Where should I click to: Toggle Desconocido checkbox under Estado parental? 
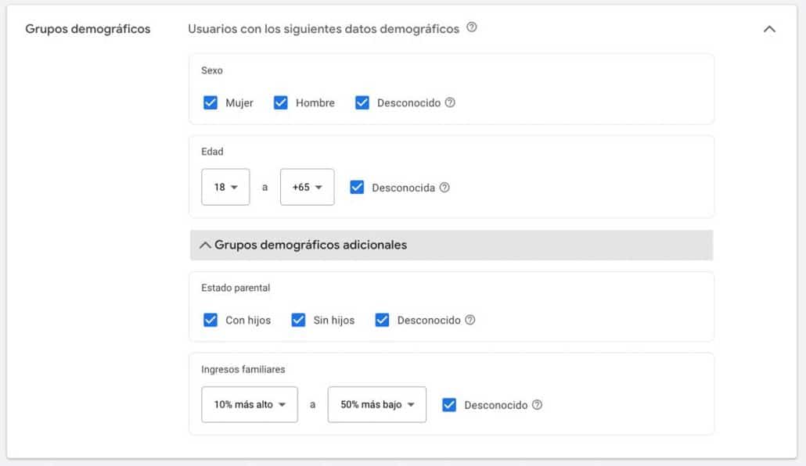tap(383, 320)
